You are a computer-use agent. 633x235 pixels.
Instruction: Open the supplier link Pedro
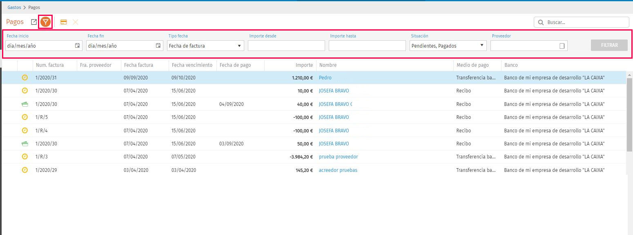point(325,78)
